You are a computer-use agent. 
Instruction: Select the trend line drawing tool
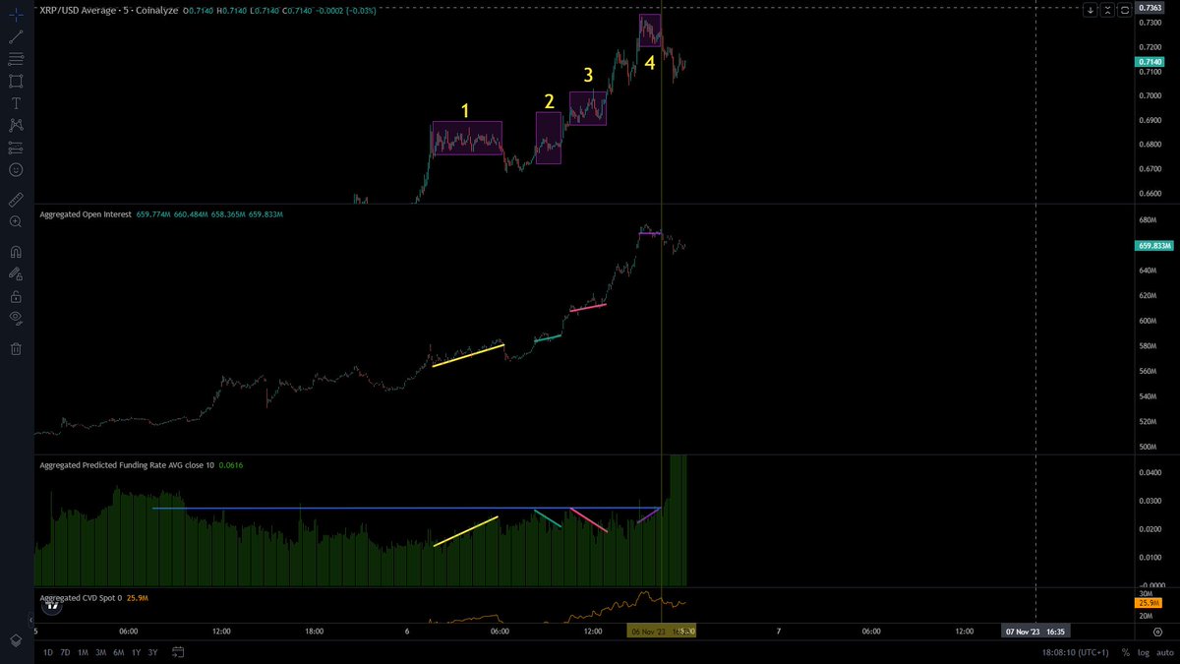[16, 36]
